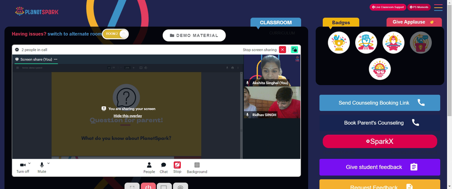The width and height of the screenshot is (452, 189).
Task: Open SparkX button
Action: pyautogui.click(x=380, y=141)
